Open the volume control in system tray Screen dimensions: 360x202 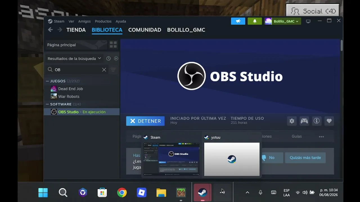coord(305,192)
